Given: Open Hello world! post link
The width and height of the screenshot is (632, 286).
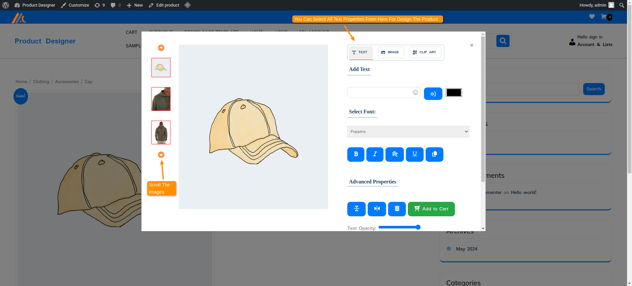Looking at the screenshot, I should (x=523, y=192).
